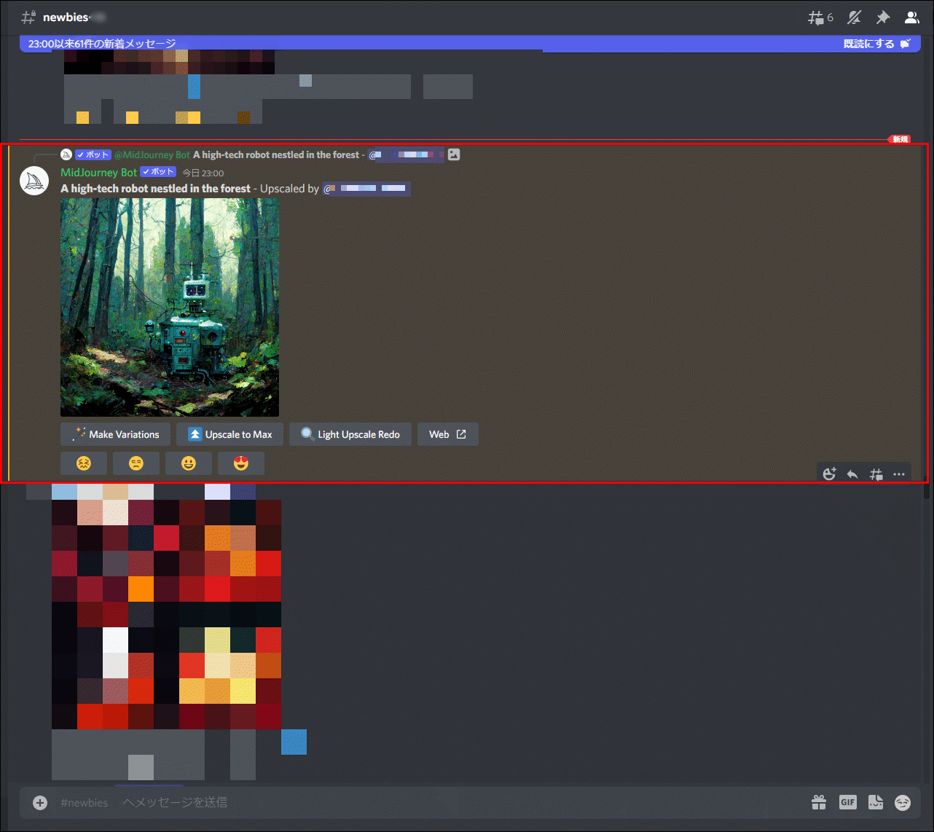934x832 pixels.
Task: Click the MidJourney Bot avatar
Action: [34, 181]
